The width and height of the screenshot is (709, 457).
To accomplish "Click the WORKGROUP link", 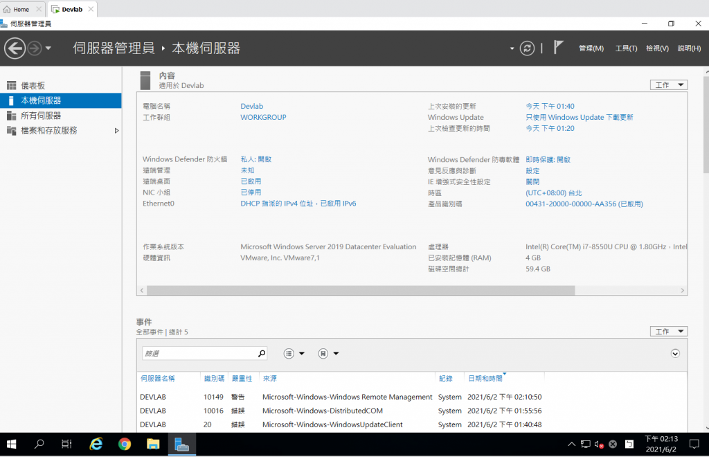I will 263,117.
